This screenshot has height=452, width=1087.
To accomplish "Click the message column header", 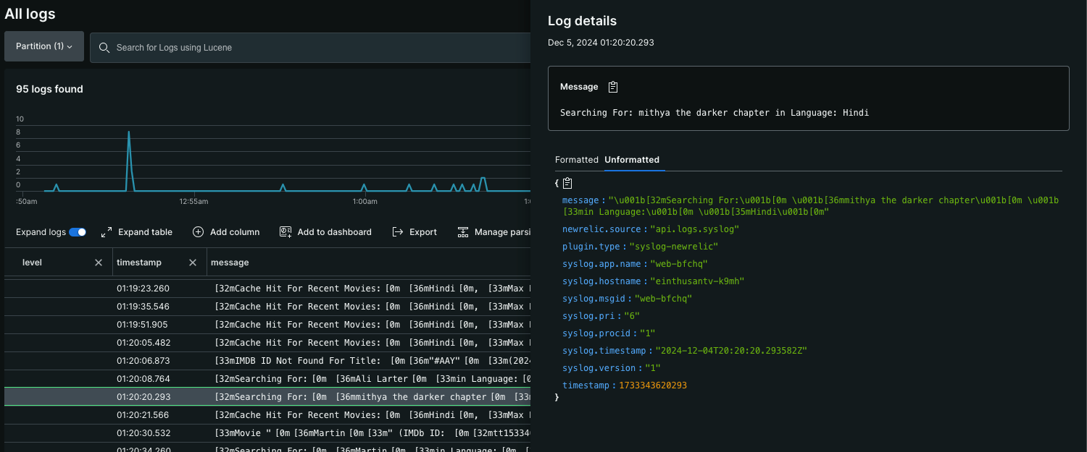I will [x=230, y=263].
